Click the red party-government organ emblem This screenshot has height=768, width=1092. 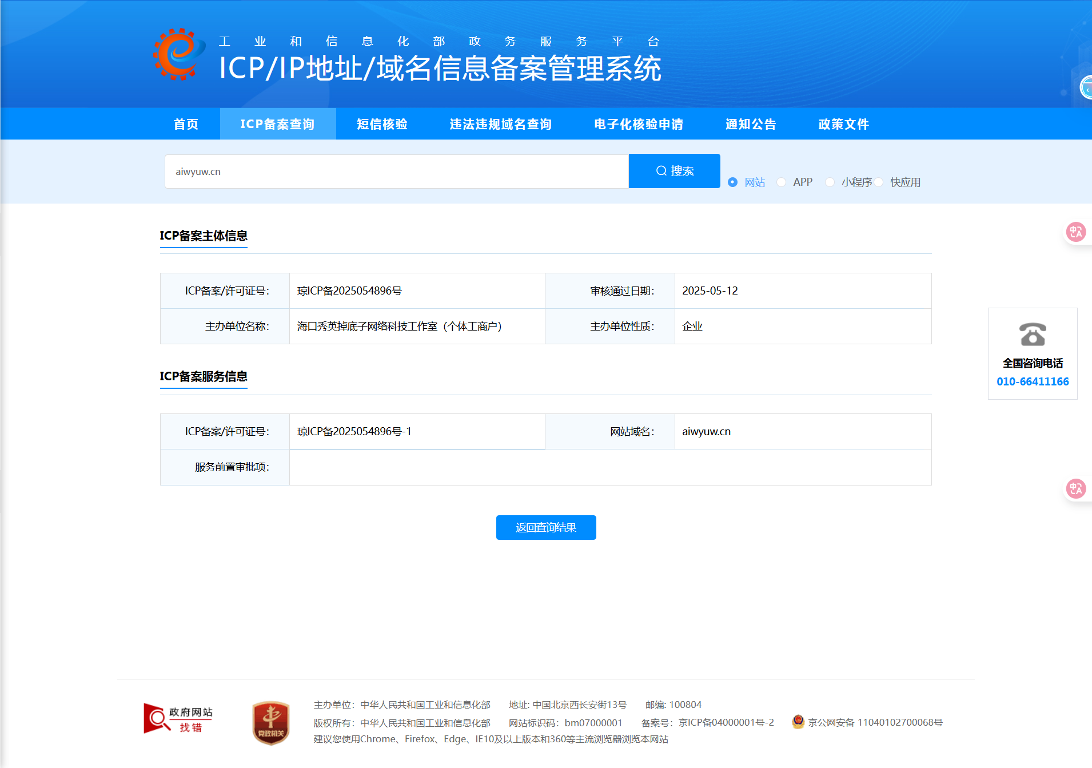pos(271,723)
